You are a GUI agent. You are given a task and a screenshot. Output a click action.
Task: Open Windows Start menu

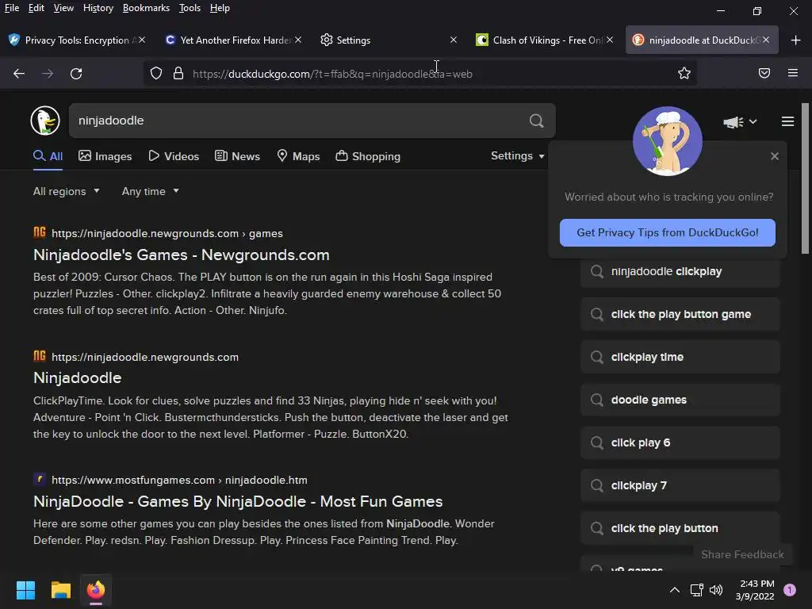coord(25,590)
